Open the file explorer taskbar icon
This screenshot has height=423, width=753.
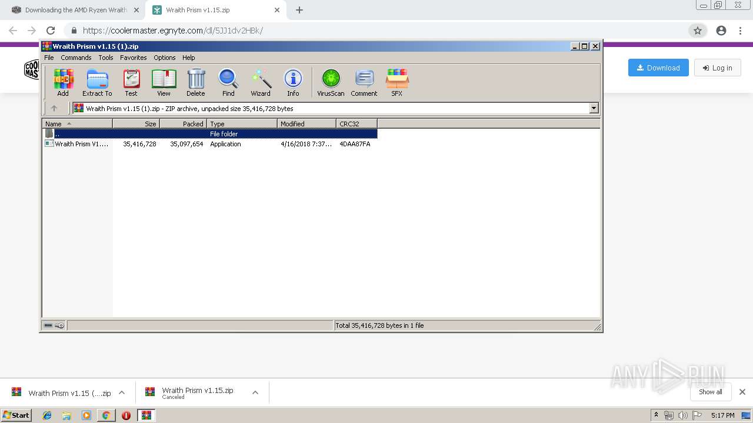(66, 415)
